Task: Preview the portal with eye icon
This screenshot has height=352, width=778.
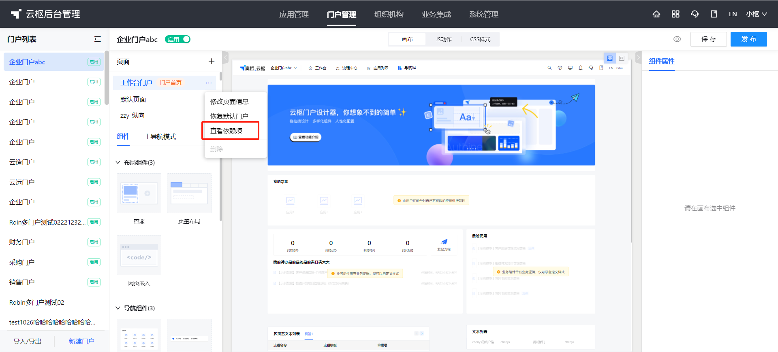Action: 677,39
